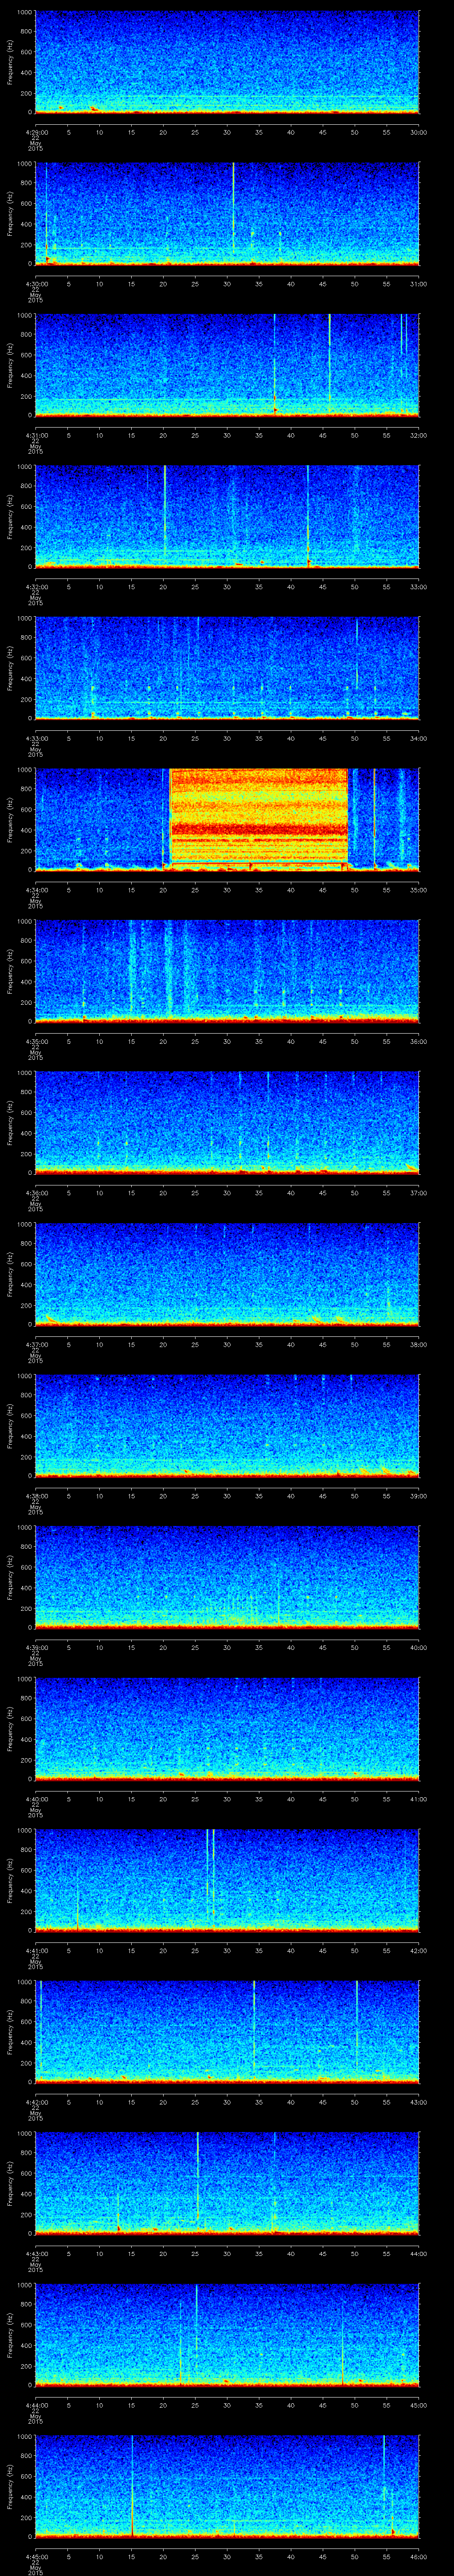The height and width of the screenshot is (2576, 454).
Task: Click the 46:00 end label of last panel
Action: (x=419, y=2556)
